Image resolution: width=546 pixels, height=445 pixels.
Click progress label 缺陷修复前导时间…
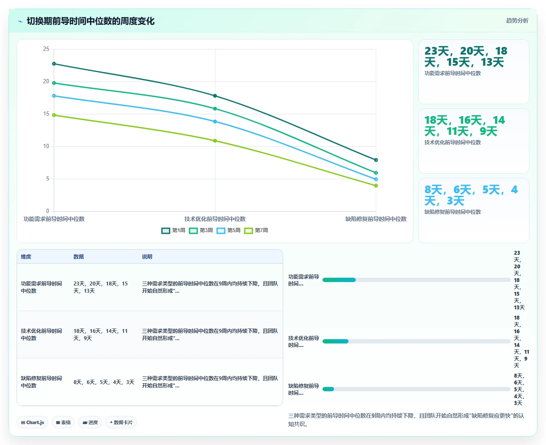(304, 389)
